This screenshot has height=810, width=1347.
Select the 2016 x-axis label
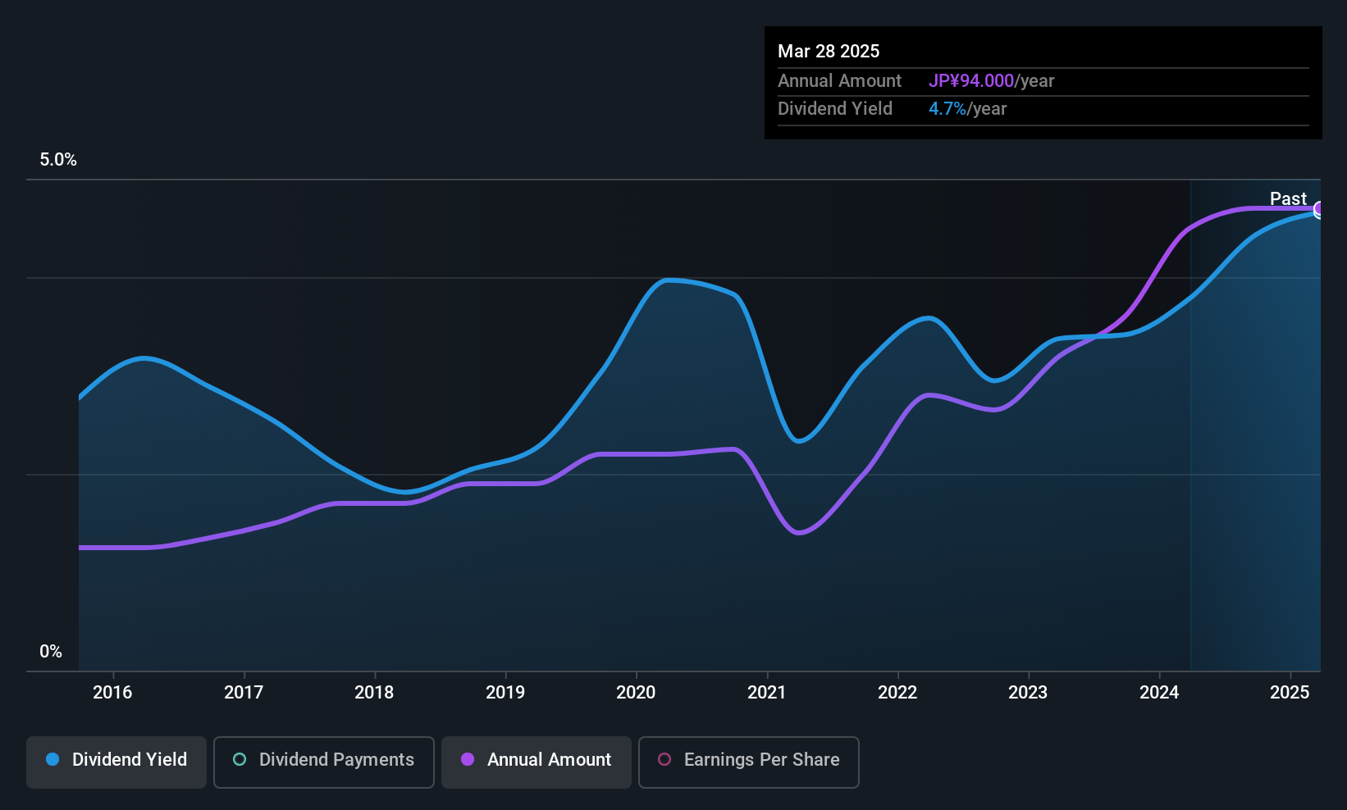point(112,693)
